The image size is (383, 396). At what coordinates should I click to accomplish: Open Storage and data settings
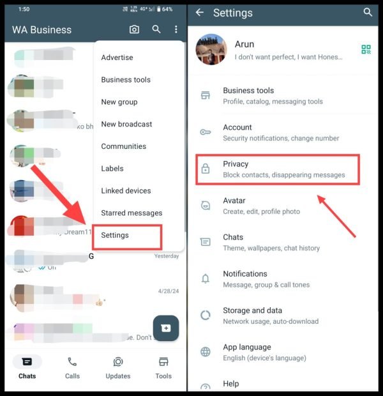[283, 316]
